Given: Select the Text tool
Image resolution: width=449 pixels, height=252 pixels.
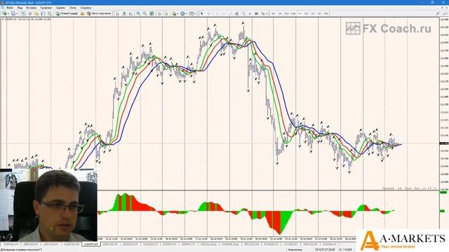Looking at the screenshot, I should (250, 13).
